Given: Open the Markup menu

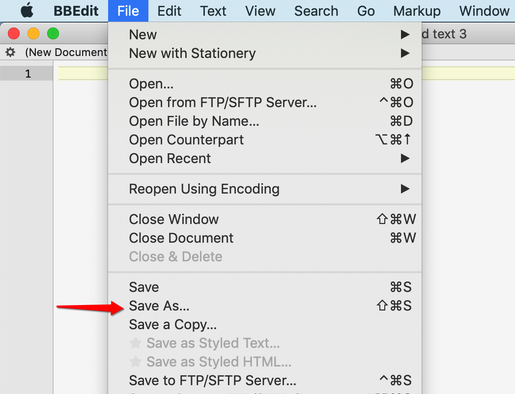Looking at the screenshot, I should pos(417,11).
